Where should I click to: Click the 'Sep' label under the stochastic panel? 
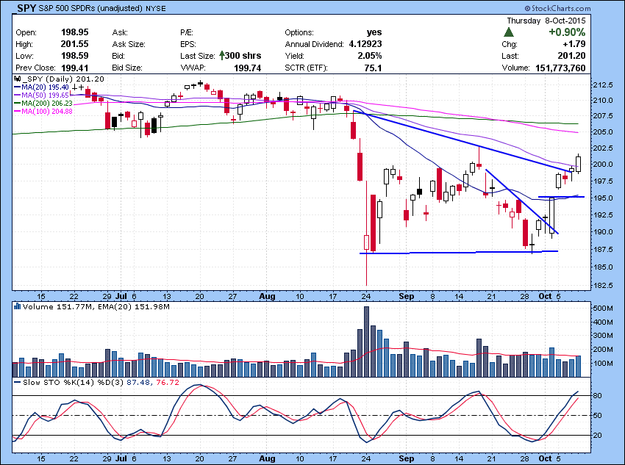(407, 458)
